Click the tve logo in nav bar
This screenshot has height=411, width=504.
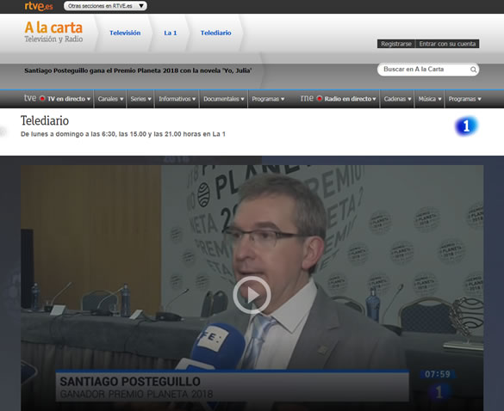tap(30, 98)
